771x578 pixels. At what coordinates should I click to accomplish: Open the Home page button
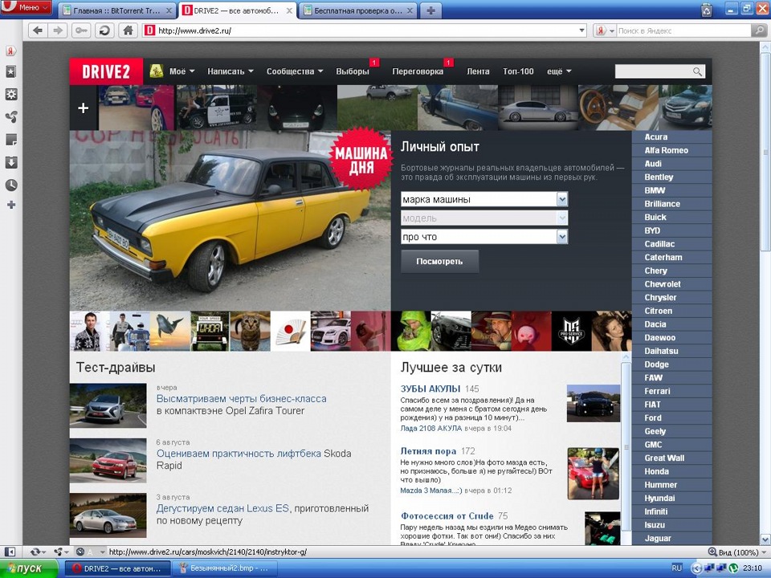point(128,31)
